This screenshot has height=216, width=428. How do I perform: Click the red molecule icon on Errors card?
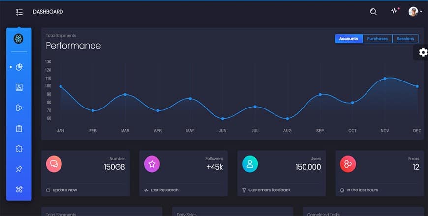348,164
